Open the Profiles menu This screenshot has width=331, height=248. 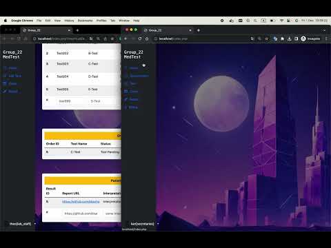tap(101, 21)
